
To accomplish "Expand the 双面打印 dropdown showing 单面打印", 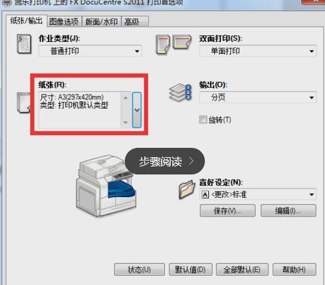I will (258, 51).
